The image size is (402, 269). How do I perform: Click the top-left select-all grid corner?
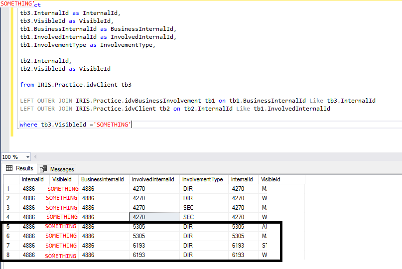[10, 179]
